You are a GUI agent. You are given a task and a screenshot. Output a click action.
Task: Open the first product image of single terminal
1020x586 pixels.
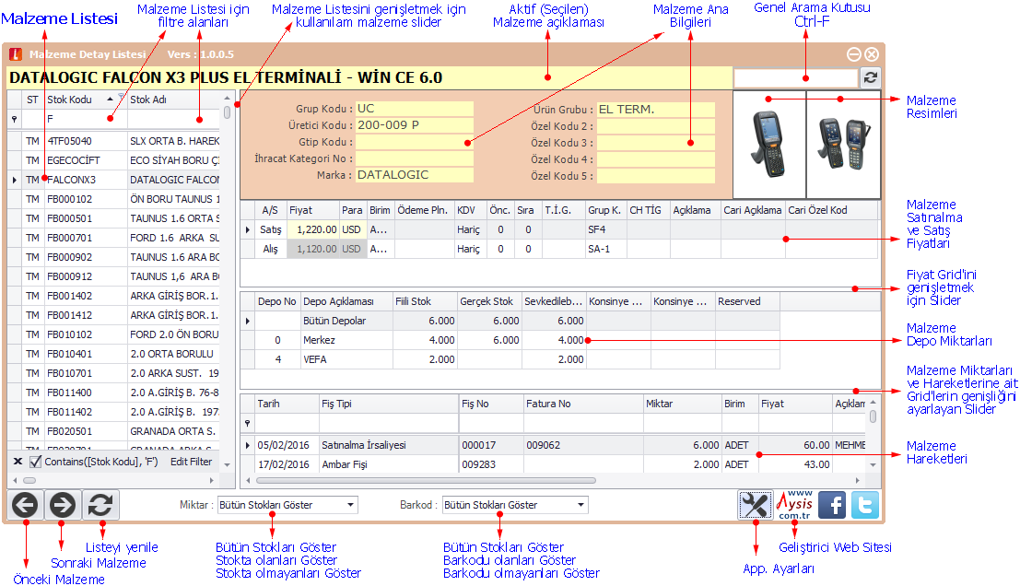tap(769, 145)
